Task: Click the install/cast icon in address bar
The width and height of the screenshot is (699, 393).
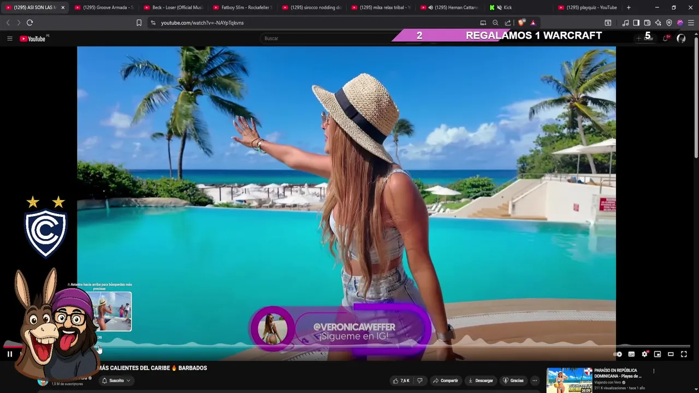Action: point(483,23)
